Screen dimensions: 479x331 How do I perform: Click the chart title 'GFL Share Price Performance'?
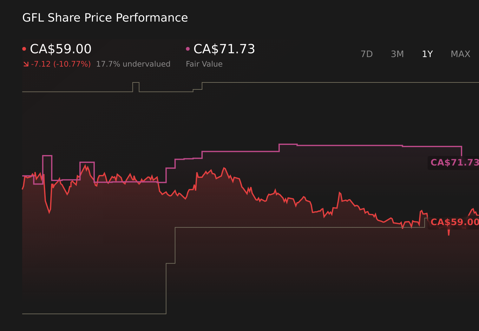click(105, 18)
